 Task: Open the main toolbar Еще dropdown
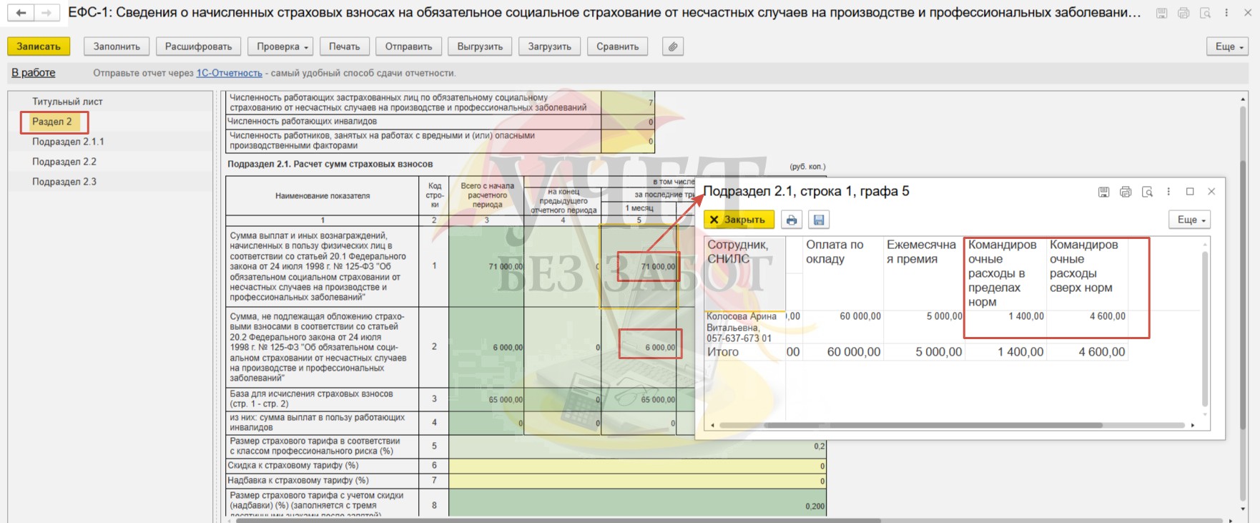point(1229,47)
